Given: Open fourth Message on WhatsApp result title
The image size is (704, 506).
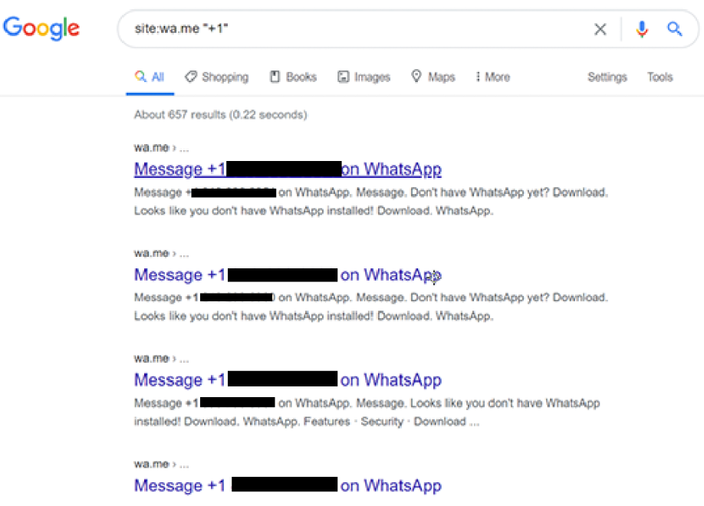Looking at the screenshot, I should point(288,485).
